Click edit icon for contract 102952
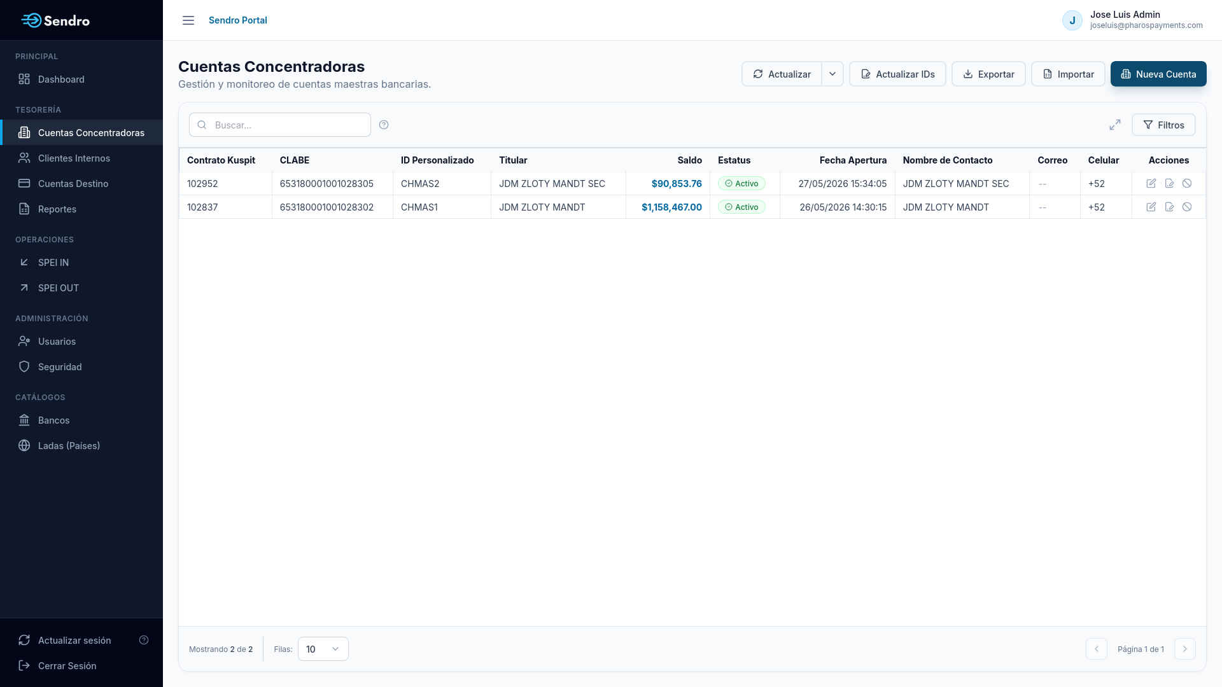The width and height of the screenshot is (1222, 687). 1151,183
